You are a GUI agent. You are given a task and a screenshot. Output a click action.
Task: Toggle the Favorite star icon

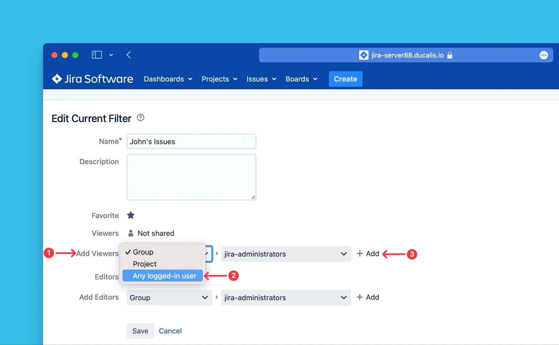pos(131,215)
